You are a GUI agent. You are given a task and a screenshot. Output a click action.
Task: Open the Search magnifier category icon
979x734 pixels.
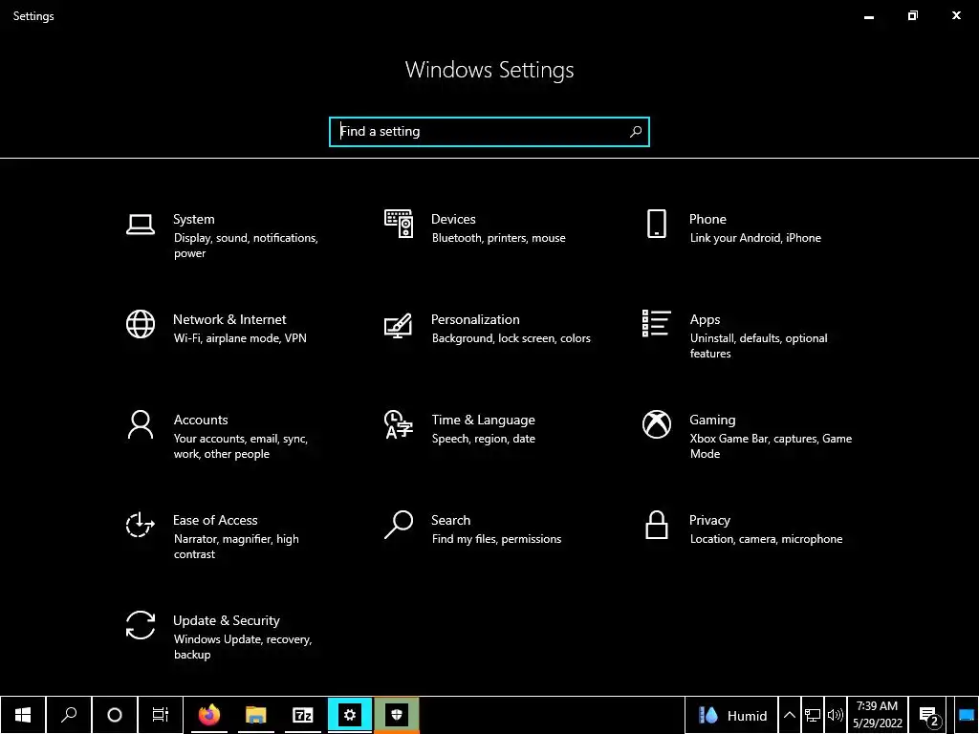(x=399, y=525)
